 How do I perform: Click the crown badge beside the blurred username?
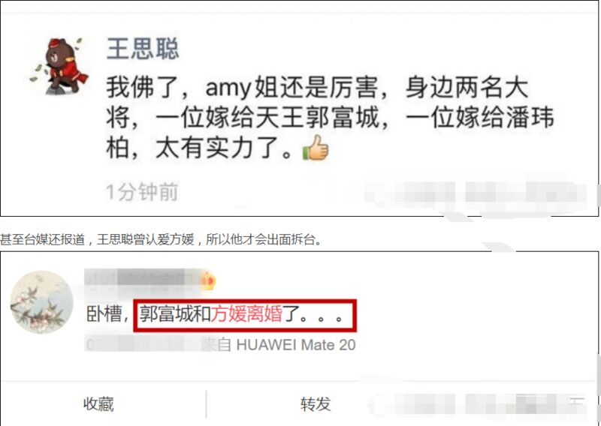tap(208, 281)
